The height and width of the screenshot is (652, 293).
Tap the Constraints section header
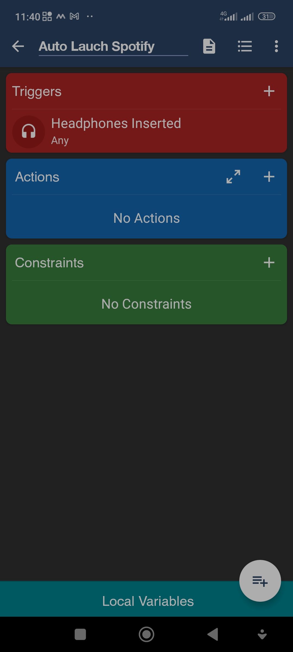(x=49, y=263)
